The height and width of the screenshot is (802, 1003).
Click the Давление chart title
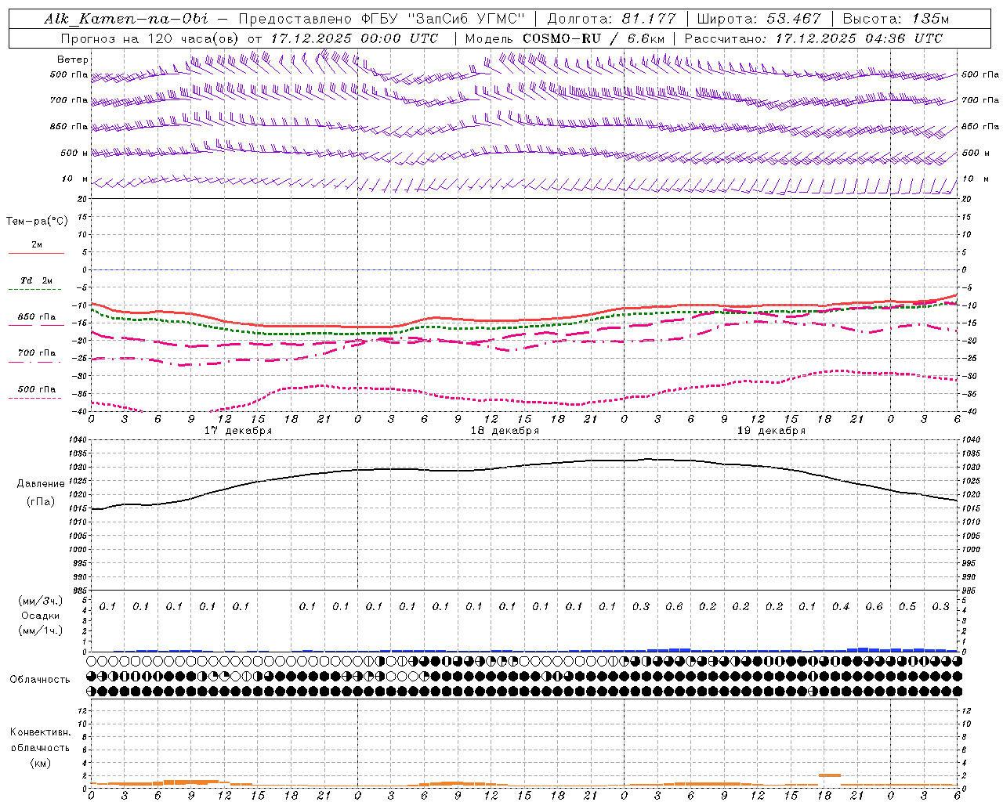41,484
